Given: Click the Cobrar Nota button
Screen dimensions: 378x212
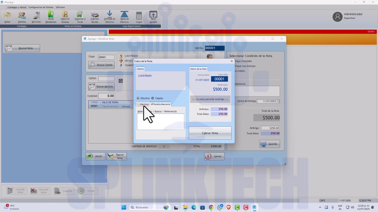Looking at the screenshot, I should pos(210,133).
